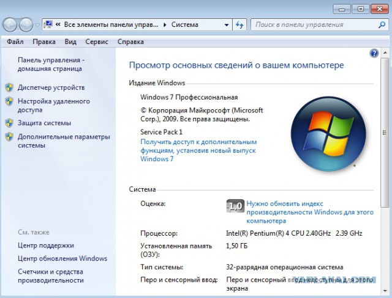Open Защита системы link

coord(44,123)
